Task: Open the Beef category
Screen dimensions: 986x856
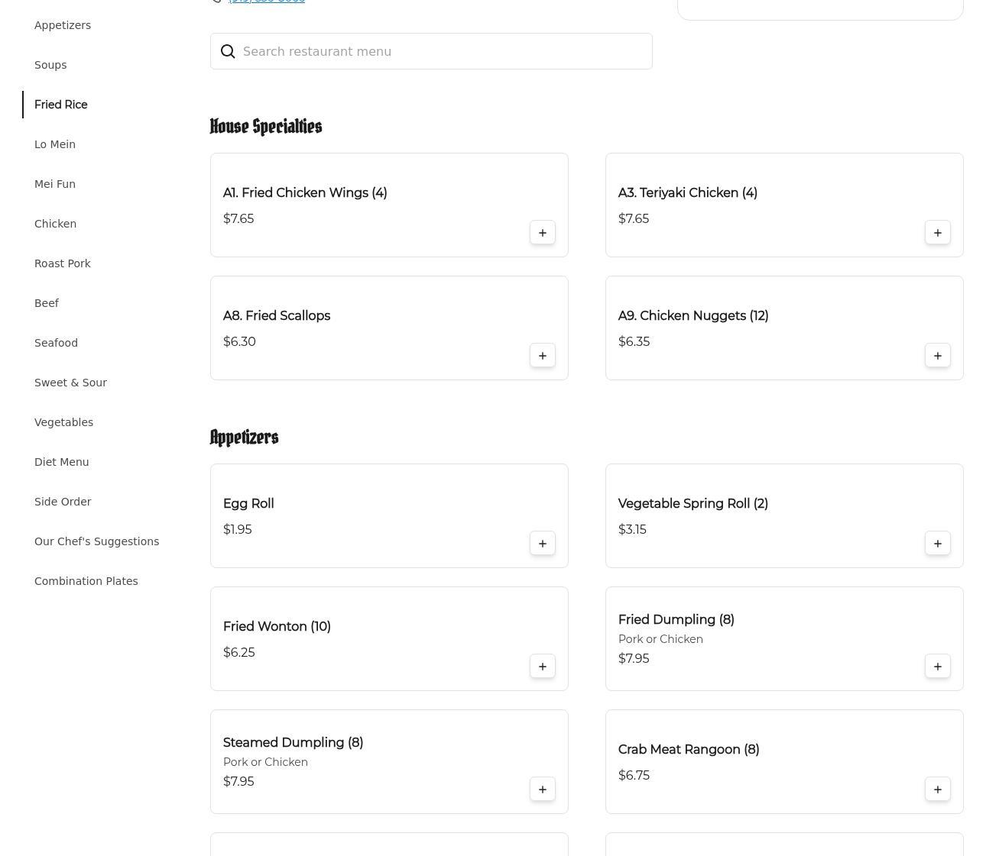Action: [47, 303]
